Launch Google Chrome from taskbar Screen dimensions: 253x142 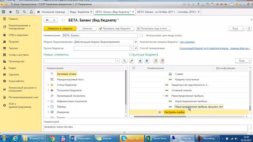tap(52, 138)
